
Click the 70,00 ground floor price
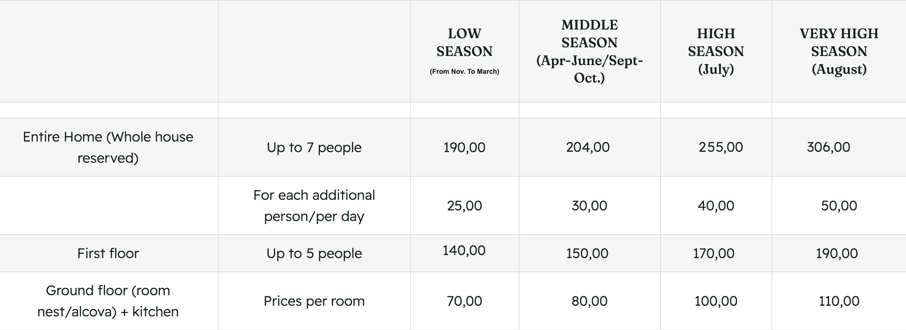coord(464,301)
